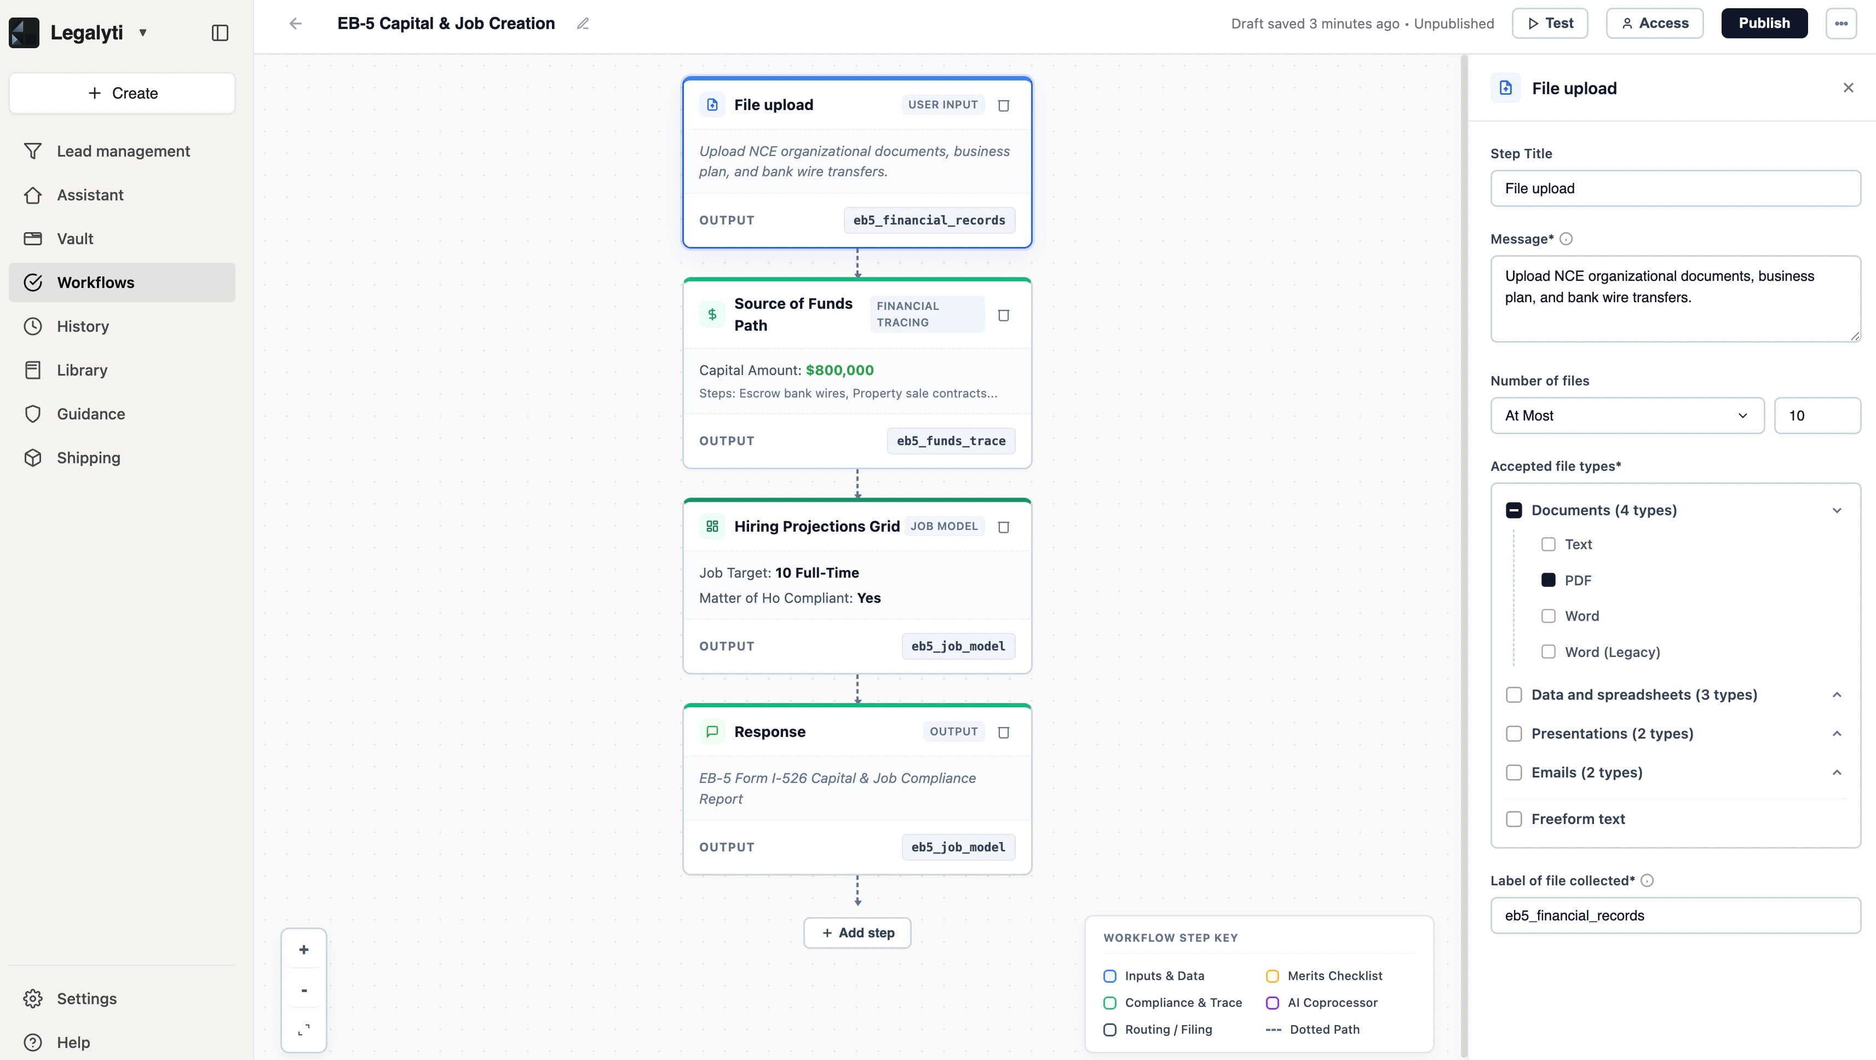Check the Text file type
This screenshot has height=1060, width=1876.
(1549, 545)
